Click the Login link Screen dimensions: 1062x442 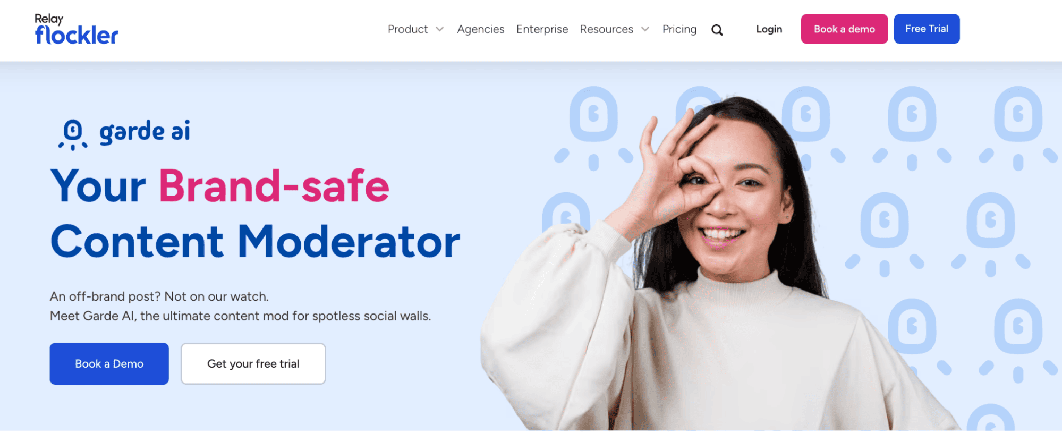769,29
